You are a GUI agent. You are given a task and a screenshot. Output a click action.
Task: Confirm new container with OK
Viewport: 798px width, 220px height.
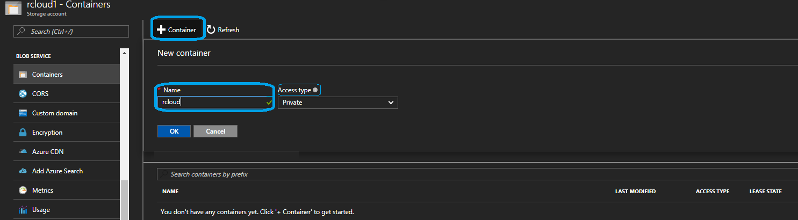[174, 131]
